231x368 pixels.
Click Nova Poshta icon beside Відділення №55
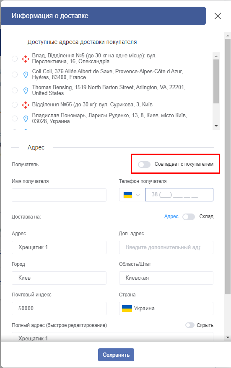[x=26, y=105]
